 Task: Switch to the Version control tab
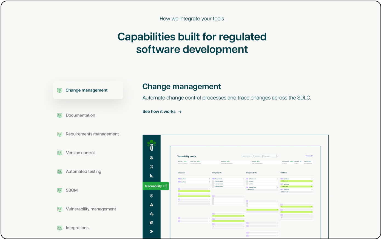pos(80,153)
